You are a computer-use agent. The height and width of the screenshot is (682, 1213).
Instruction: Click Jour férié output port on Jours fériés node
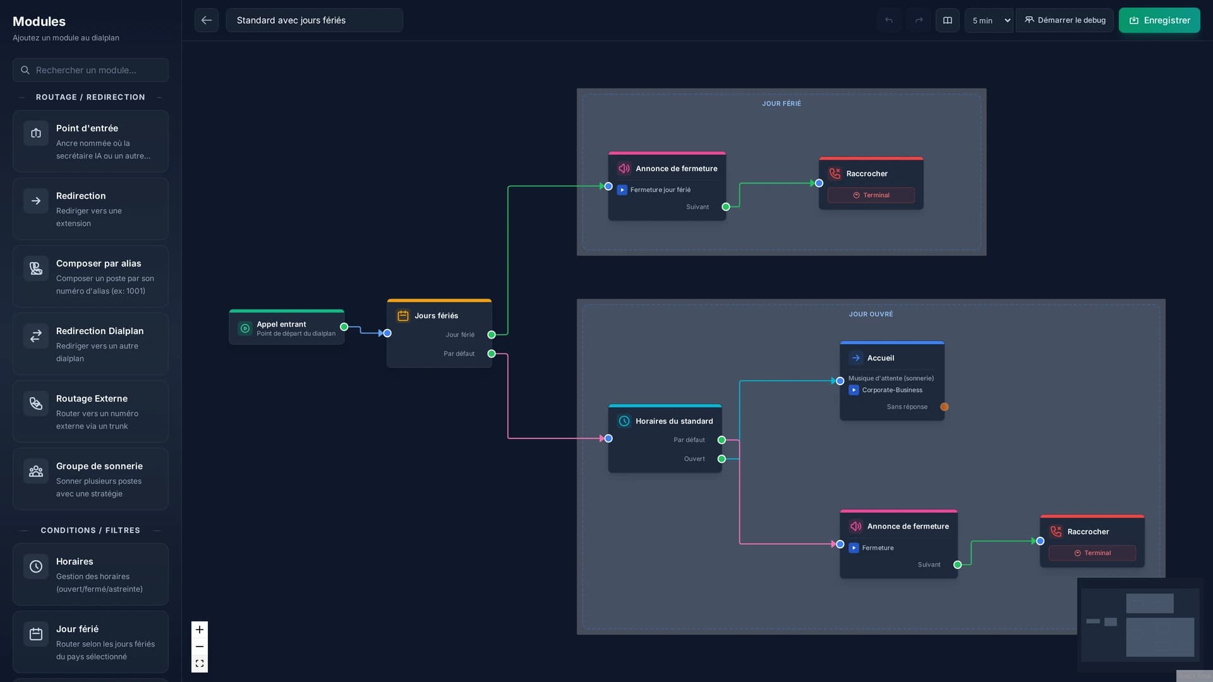[492, 335]
